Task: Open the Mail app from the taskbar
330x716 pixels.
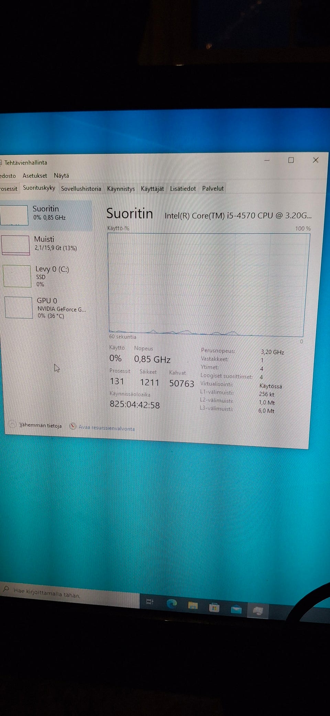Action: [x=236, y=609]
